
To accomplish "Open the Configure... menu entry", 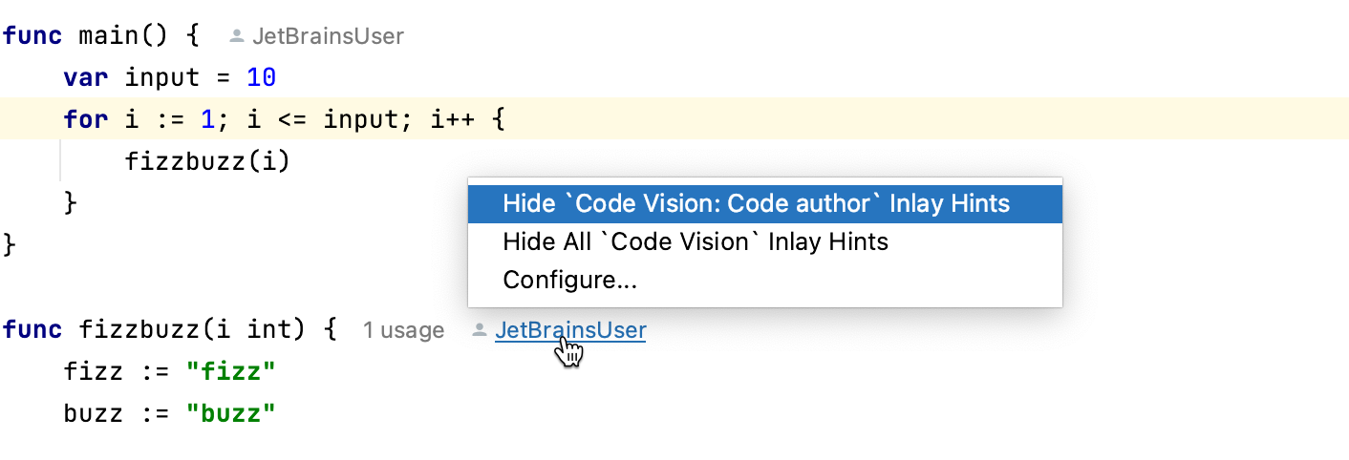I will [569, 281].
